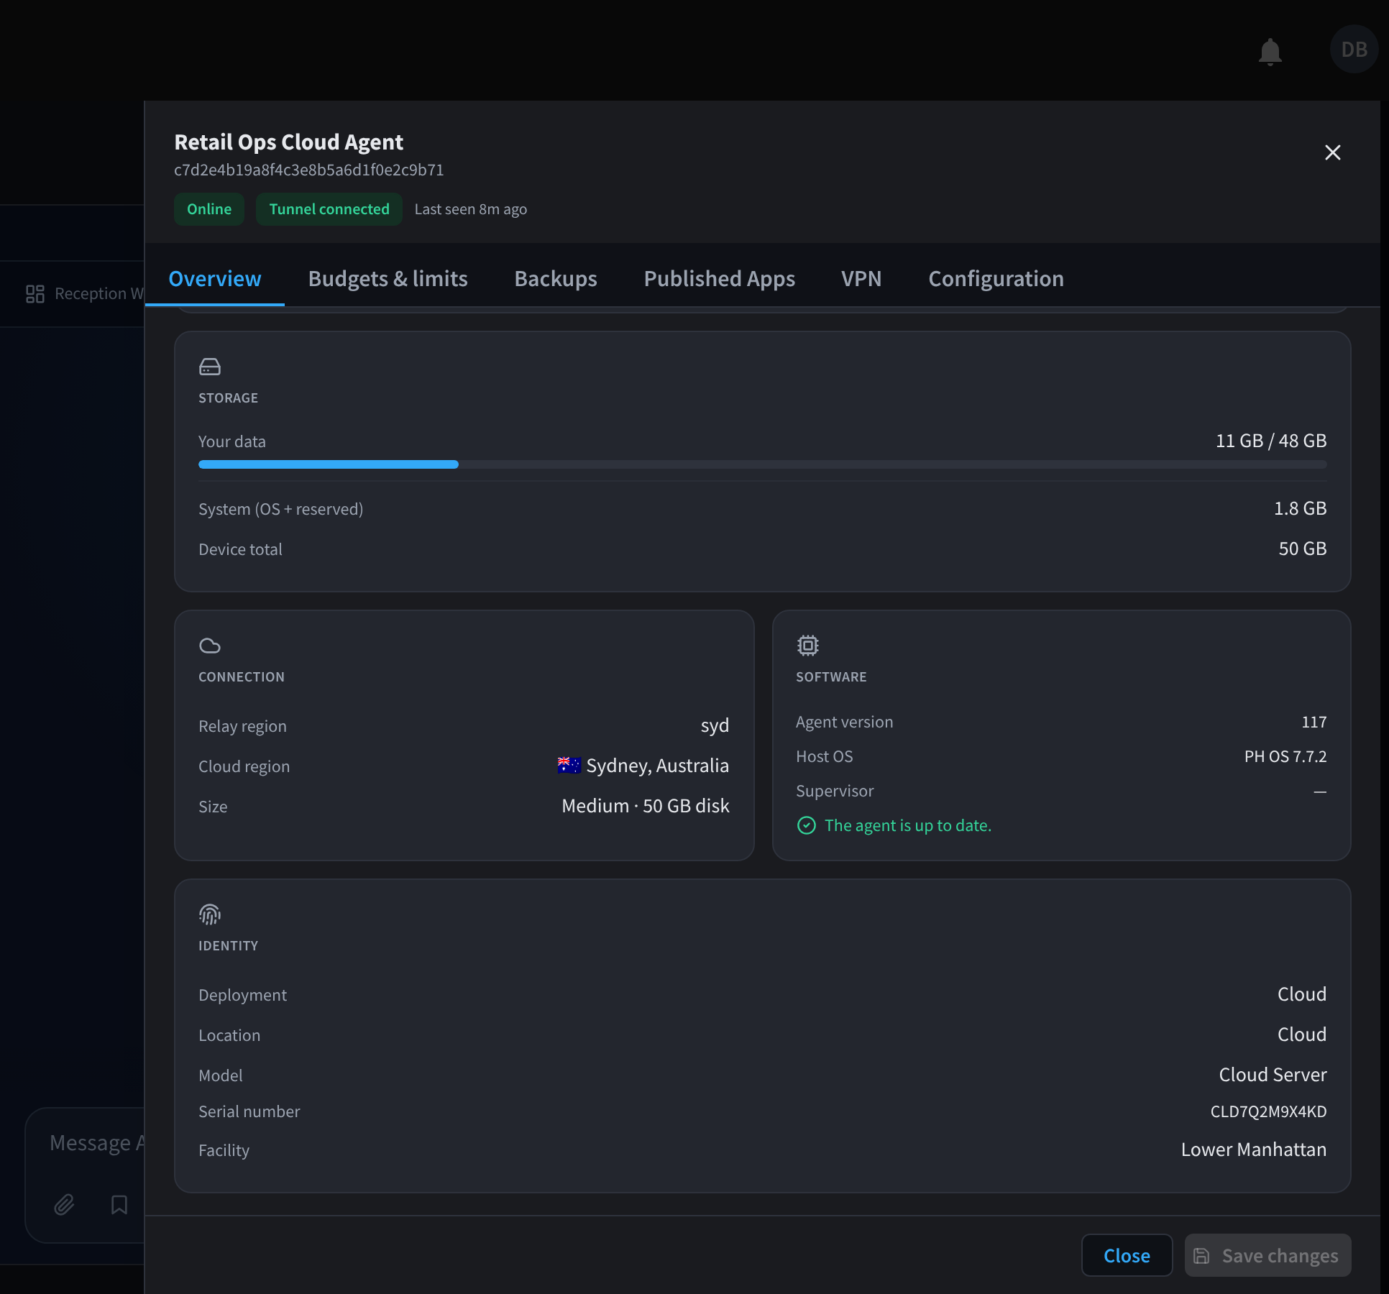Click the bookmark icon in message box

click(x=119, y=1204)
